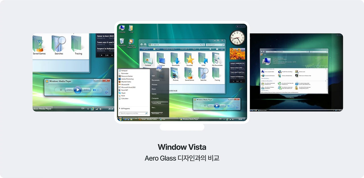
Task: Open My Documents folder in Explorer
Action: click(x=217, y=59)
